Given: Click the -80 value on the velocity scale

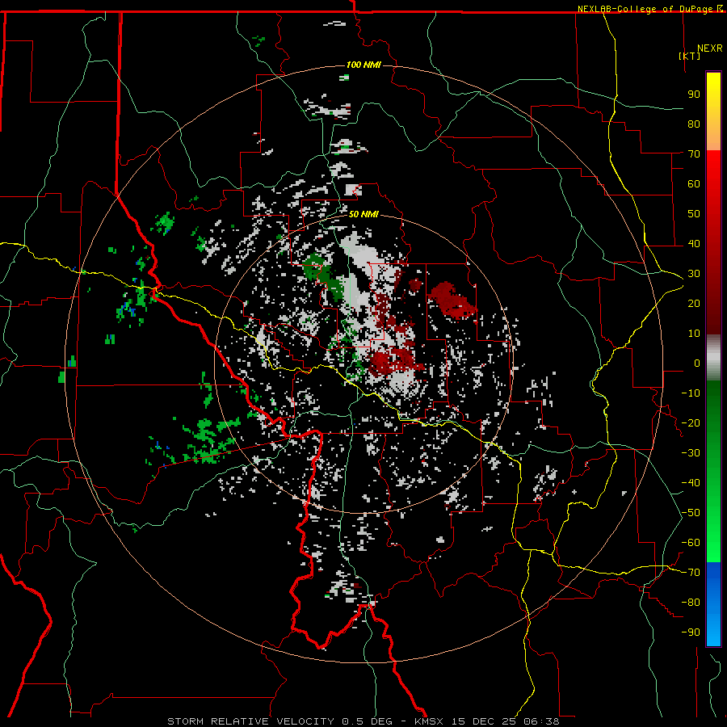Looking at the screenshot, I should 691,603.
